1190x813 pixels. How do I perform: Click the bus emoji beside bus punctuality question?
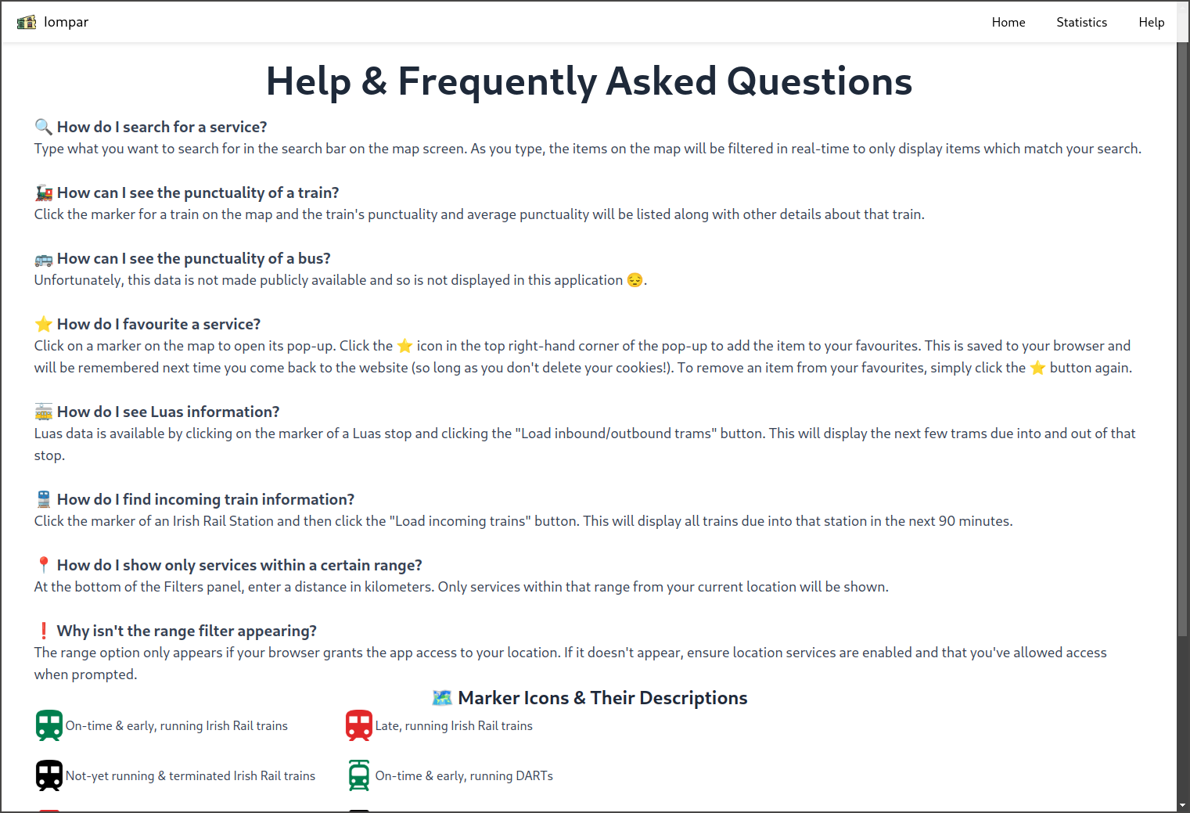(44, 258)
